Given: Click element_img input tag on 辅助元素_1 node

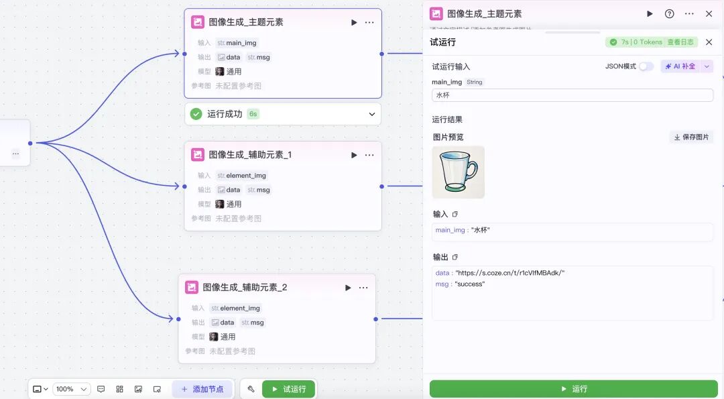Looking at the screenshot, I should click(241, 176).
